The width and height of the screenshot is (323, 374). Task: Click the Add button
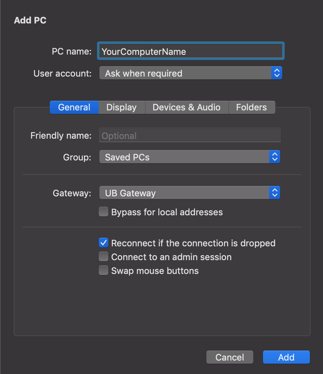(286, 357)
